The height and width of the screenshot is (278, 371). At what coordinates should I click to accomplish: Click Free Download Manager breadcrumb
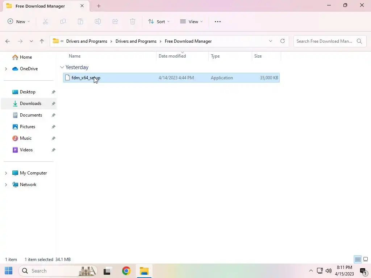pyautogui.click(x=188, y=41)
